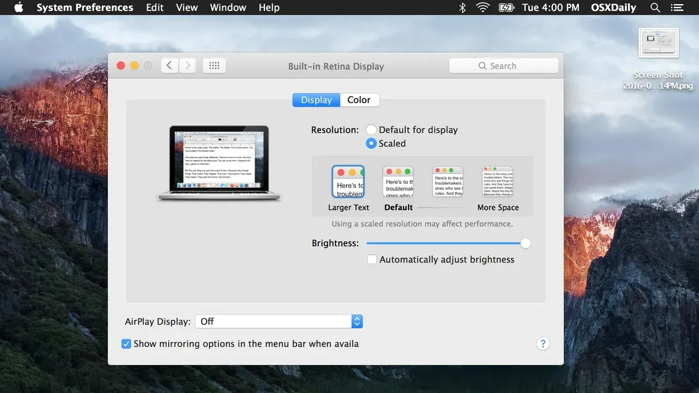Open the AirPlay Display dropdown
This screenshot has height=393, width=699.
point(278,321)
